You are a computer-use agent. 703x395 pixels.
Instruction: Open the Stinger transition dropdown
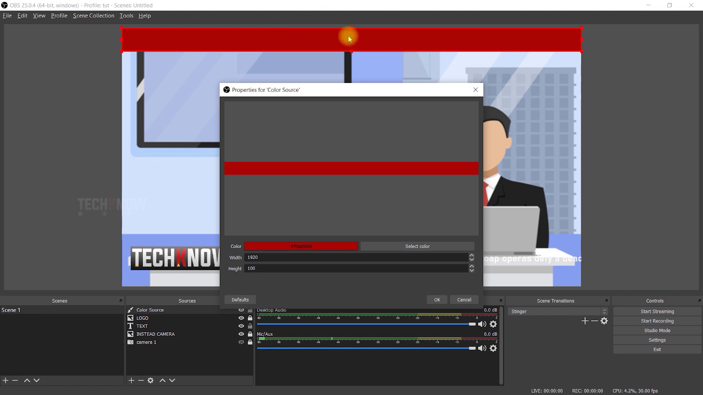click(x=558, y=311)
